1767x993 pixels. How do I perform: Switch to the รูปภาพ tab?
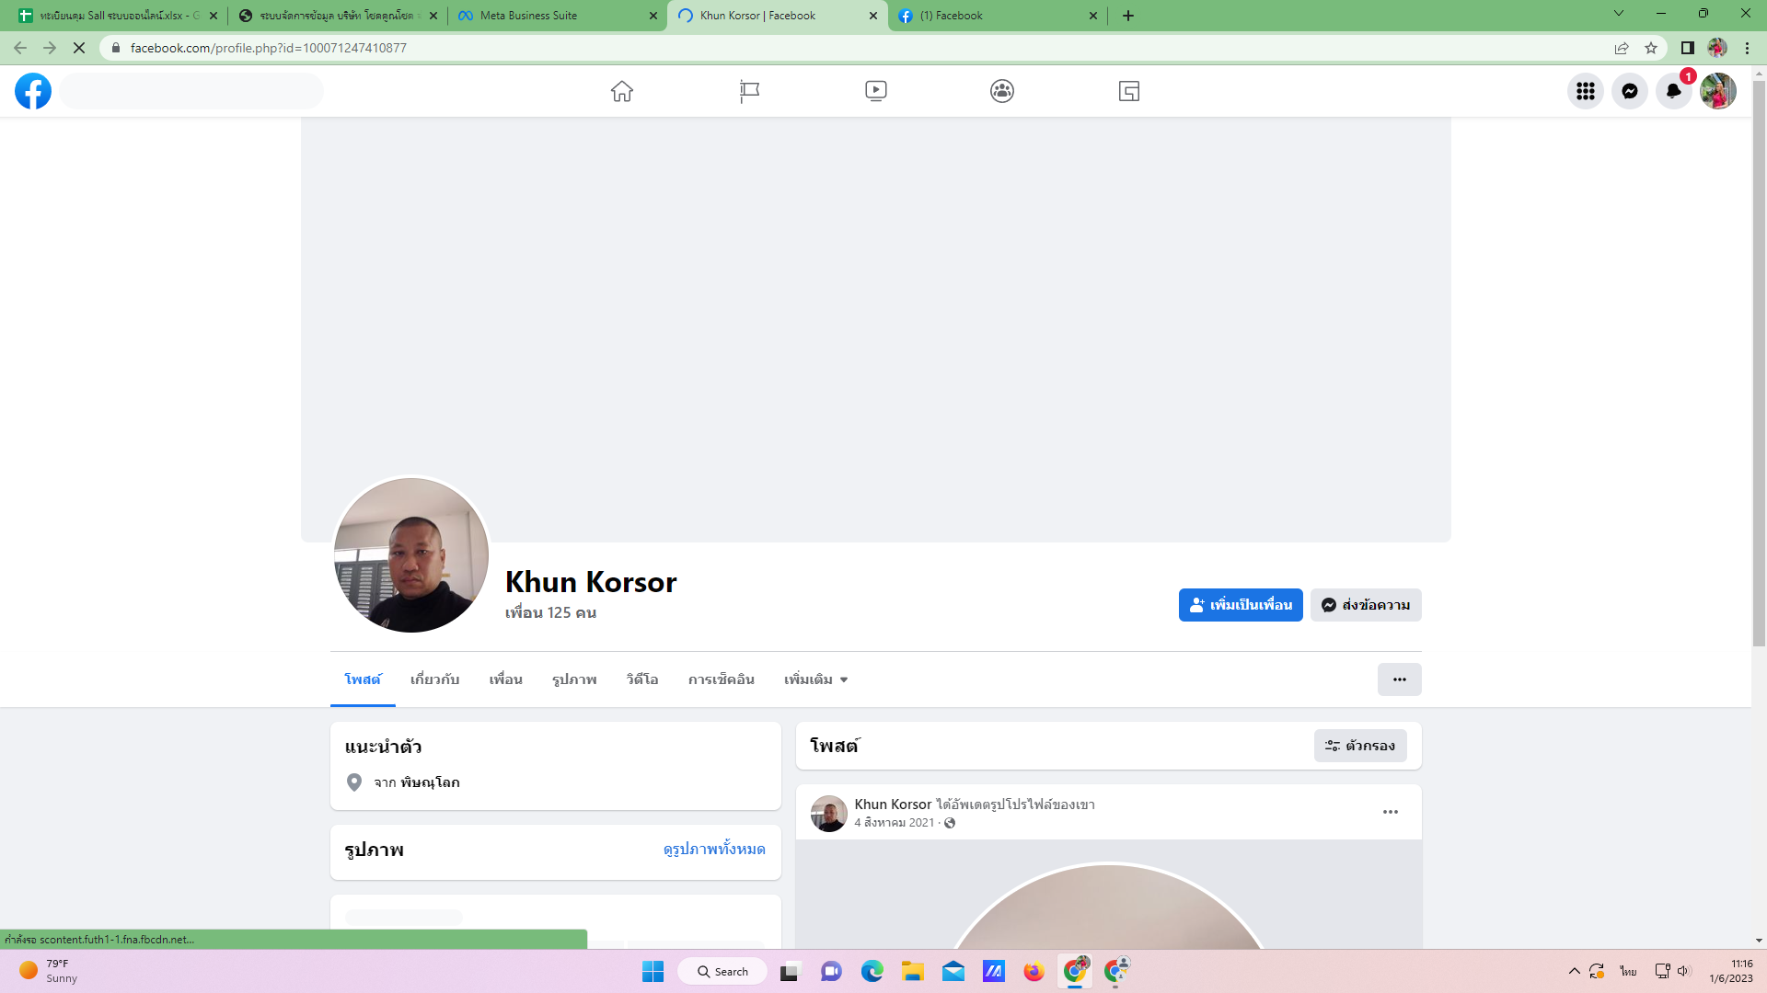[x=574, y=679]
